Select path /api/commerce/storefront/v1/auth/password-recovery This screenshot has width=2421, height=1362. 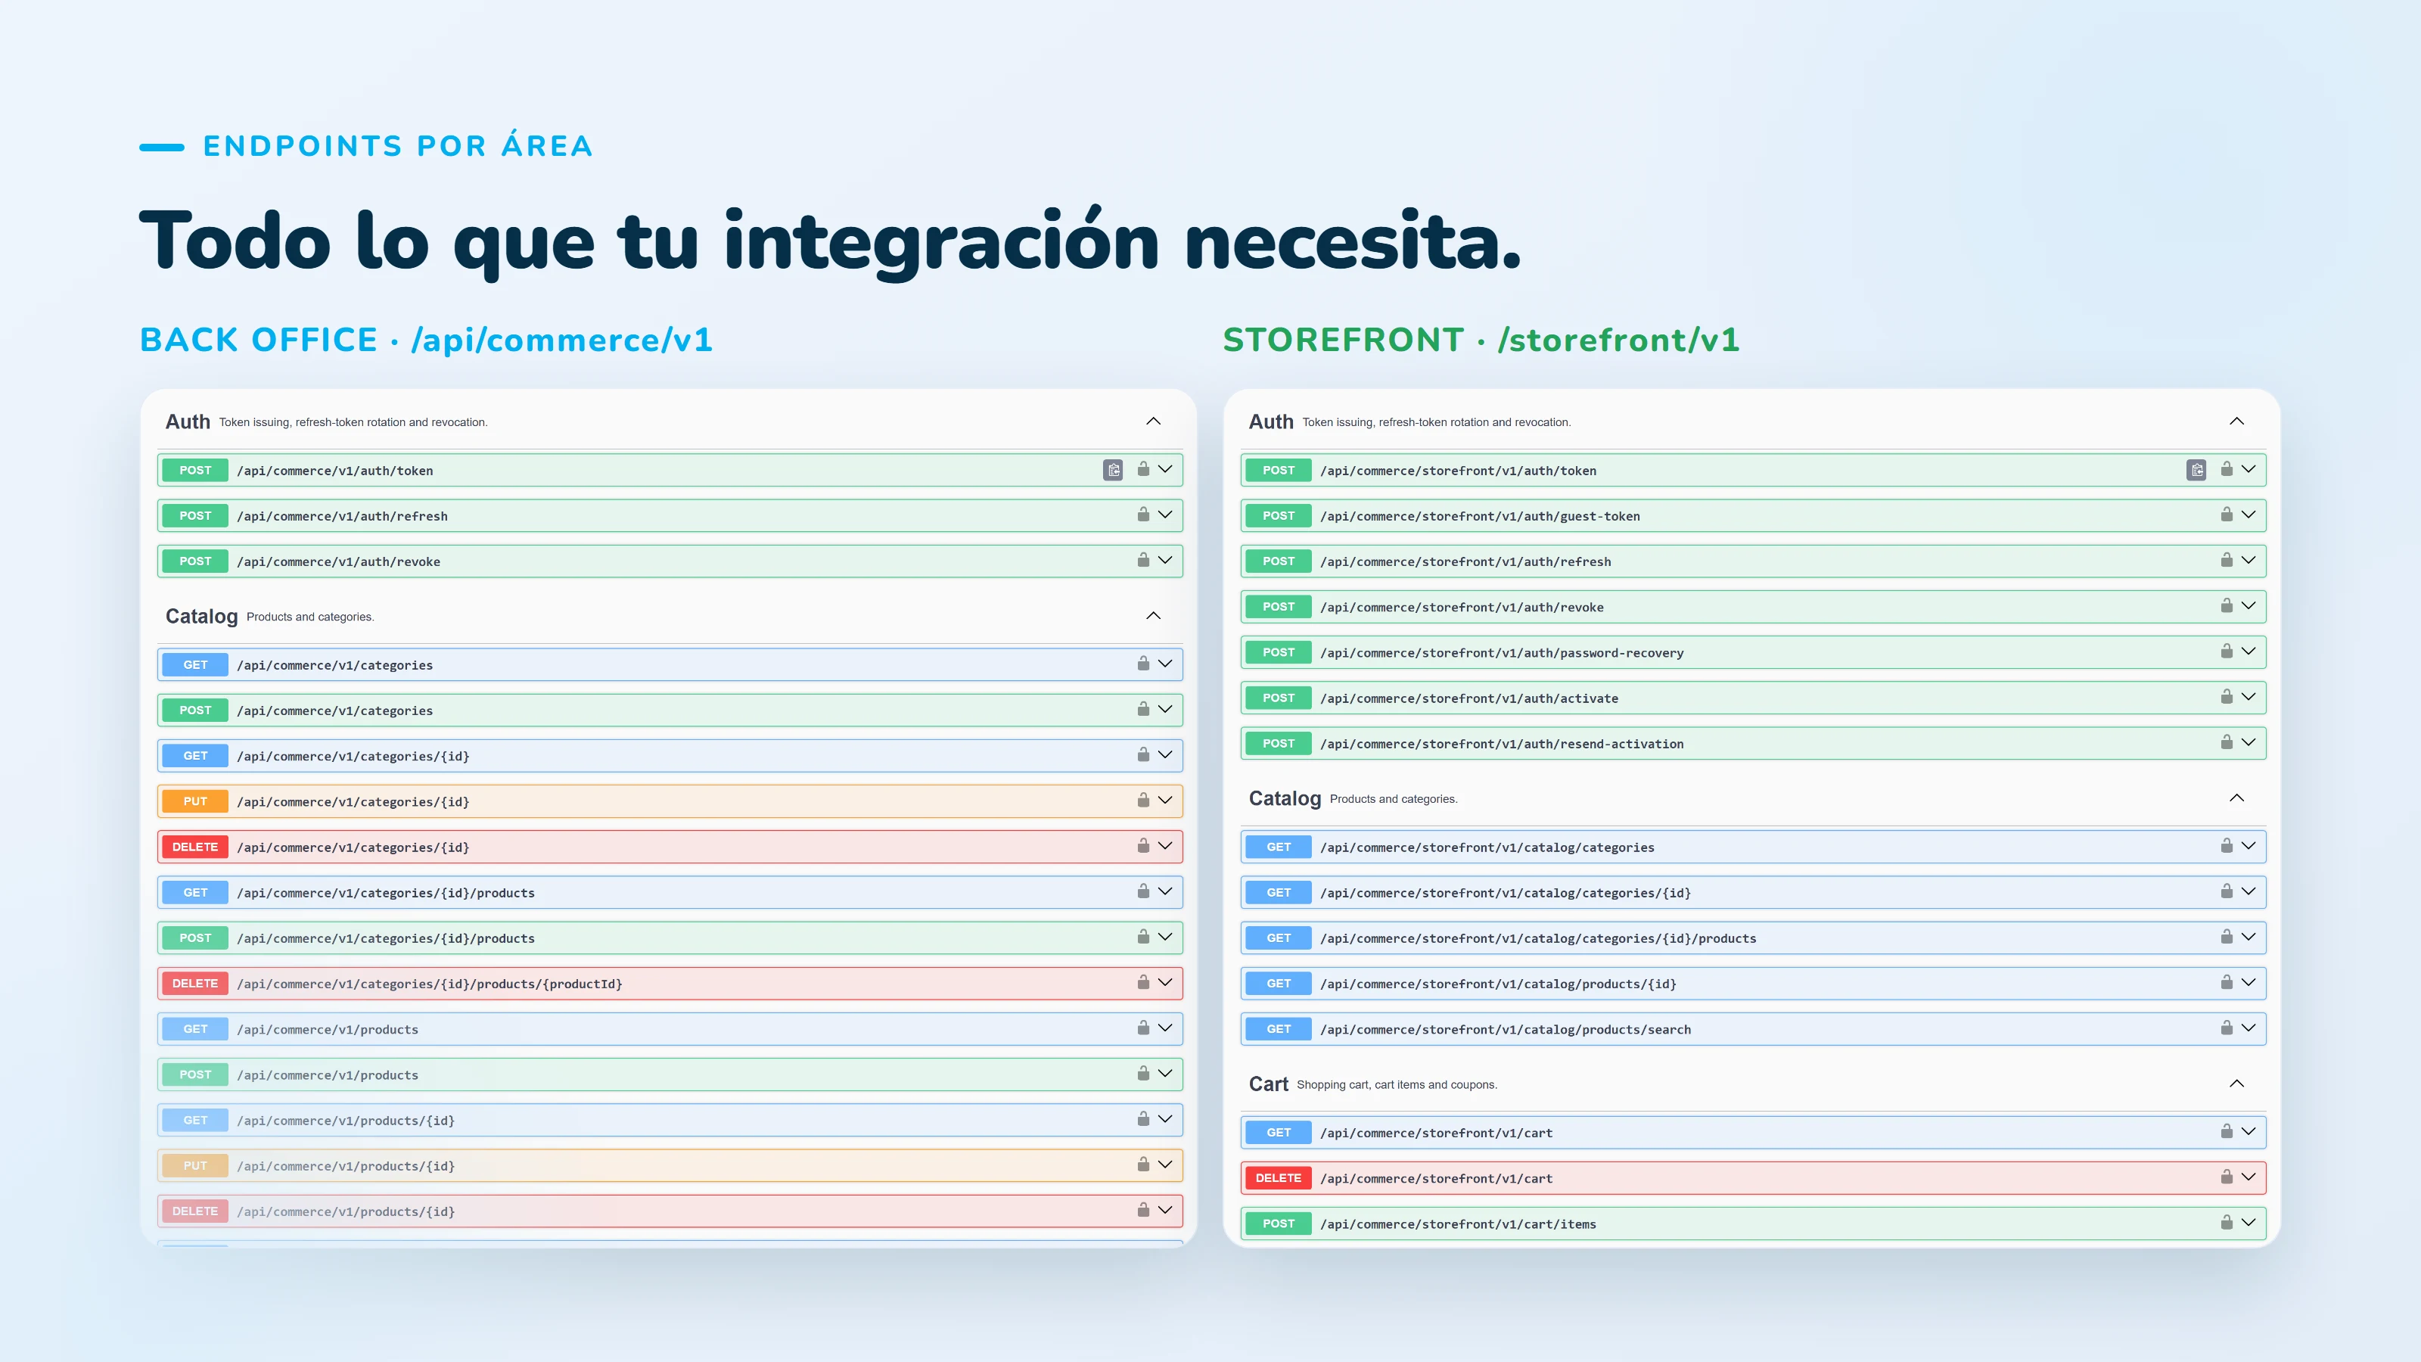click(x=1502, y=653)
